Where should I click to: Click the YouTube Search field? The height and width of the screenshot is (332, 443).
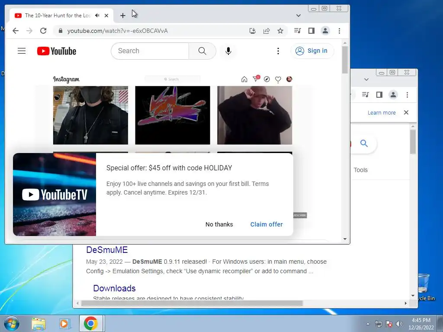click(150, 51)
